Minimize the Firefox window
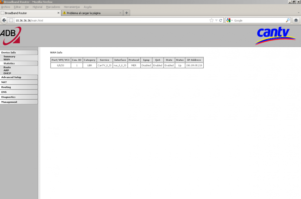Image resolution: width=301 pixels, height=199 pixels. click(290, 2)
